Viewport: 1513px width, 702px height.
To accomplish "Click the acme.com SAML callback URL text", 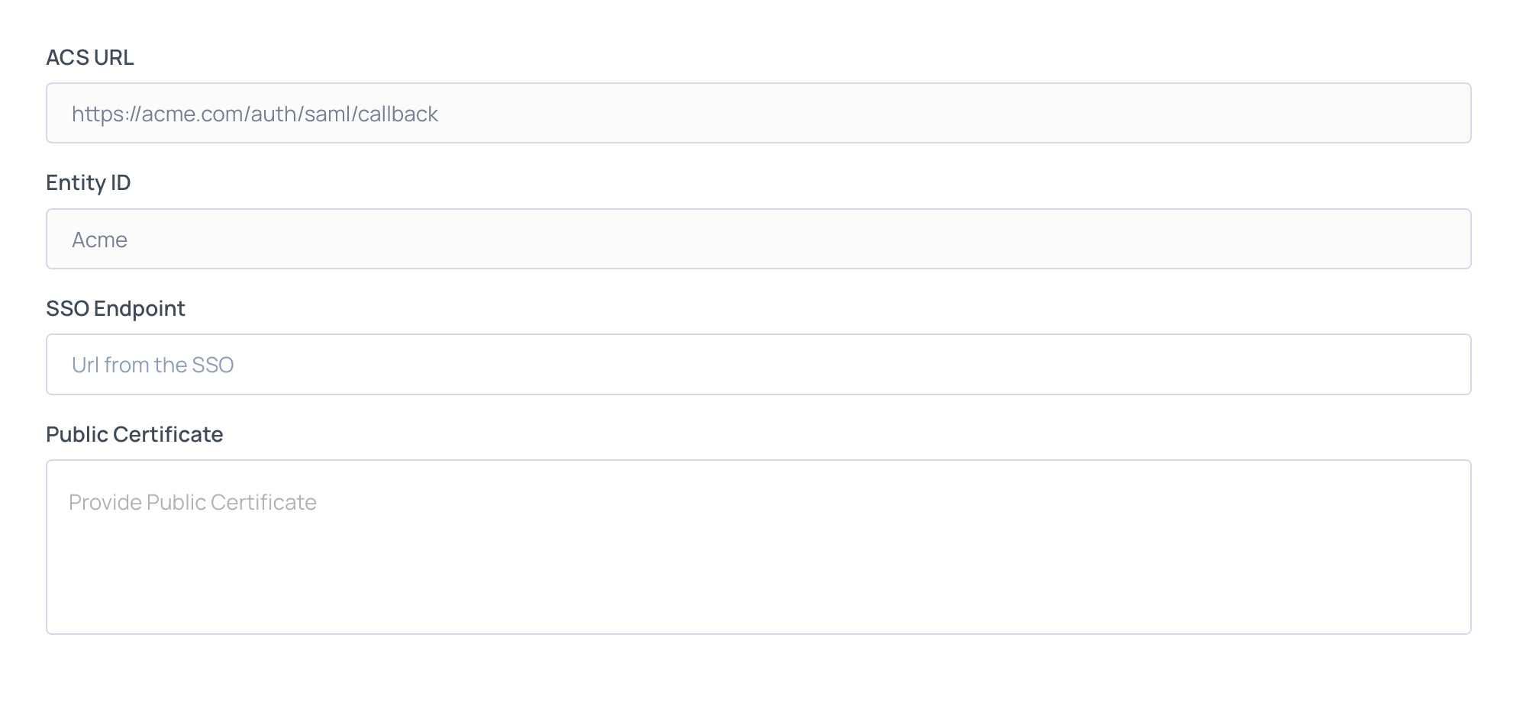I will [255, 114].
